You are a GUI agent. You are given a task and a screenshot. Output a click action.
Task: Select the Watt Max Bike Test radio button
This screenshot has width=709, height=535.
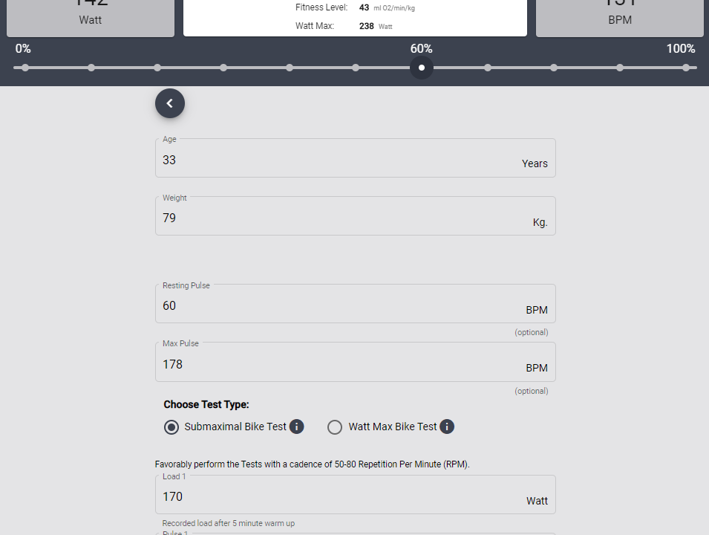(335, 427)
